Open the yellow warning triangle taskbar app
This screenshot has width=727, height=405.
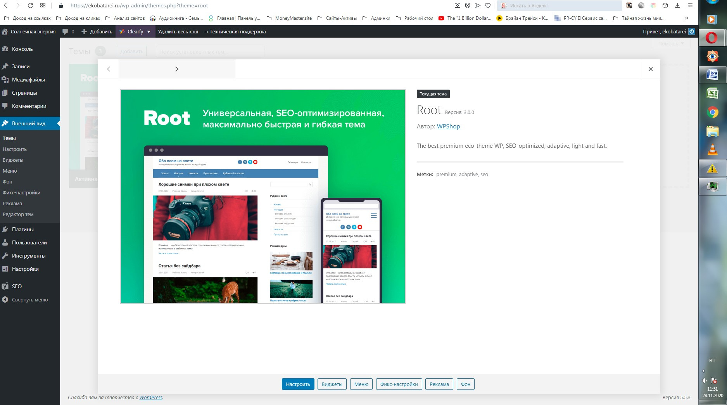click(712, 168)
